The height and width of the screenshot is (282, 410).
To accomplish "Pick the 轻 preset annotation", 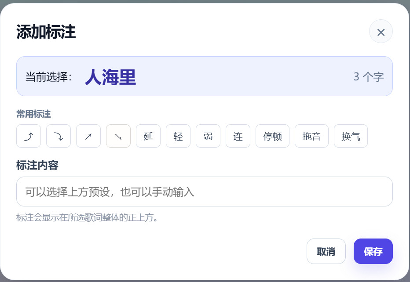I will coord(178,136).
